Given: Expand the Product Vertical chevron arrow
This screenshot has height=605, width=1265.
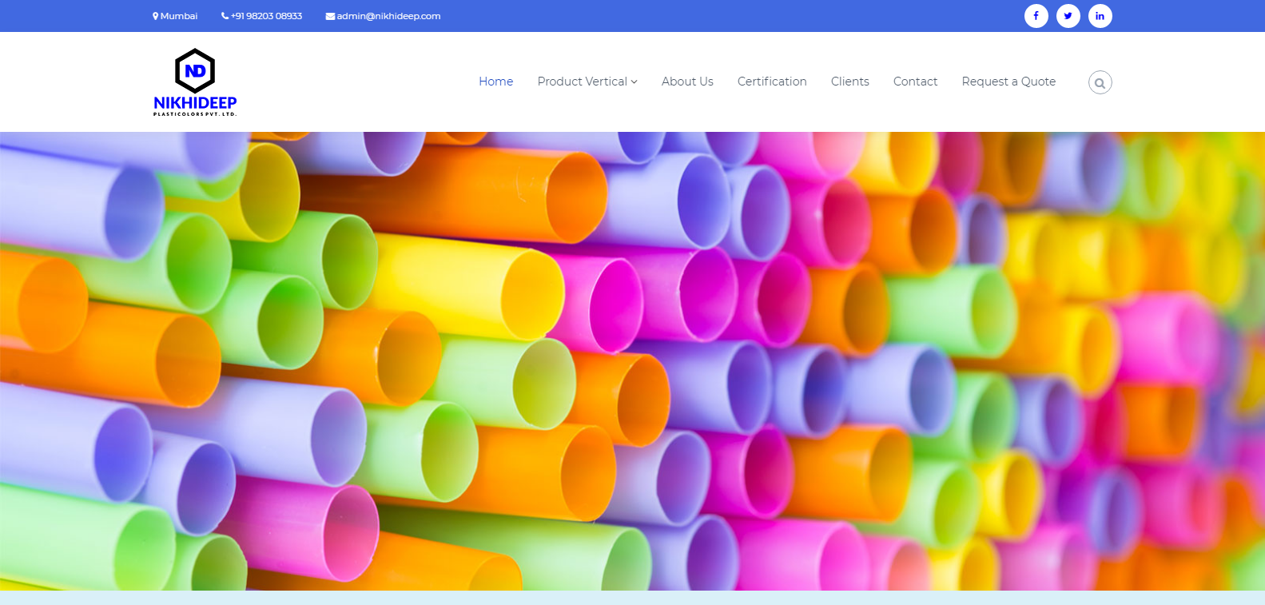Looking at the screenshot, I should pos(634,82).
